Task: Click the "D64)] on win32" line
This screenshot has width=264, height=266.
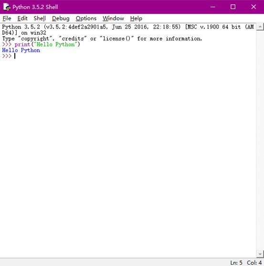Action: [24, 33]
